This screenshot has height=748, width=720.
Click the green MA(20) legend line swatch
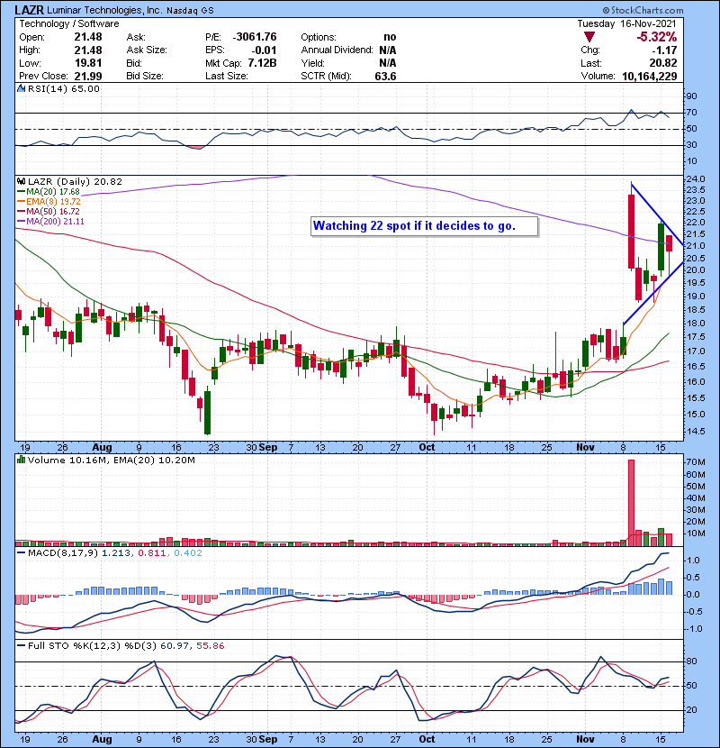[x=21, y=192]
